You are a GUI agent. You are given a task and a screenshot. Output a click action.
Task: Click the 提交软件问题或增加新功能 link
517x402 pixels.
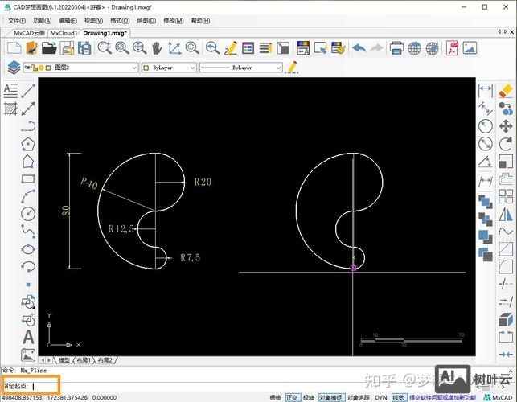point(441,397)
